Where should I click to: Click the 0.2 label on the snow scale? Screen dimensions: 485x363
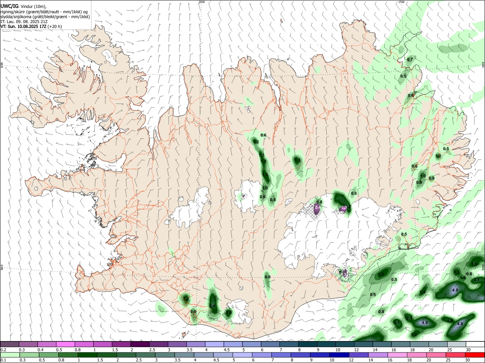click(x=3, y=350)
